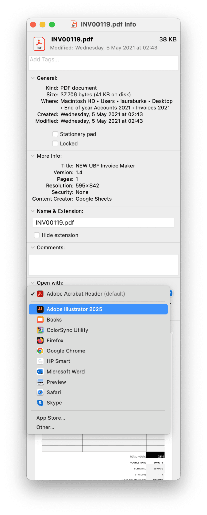207x515 pixels.
Task: Click the Firefox icon in list
Action: tap(40, 340)
